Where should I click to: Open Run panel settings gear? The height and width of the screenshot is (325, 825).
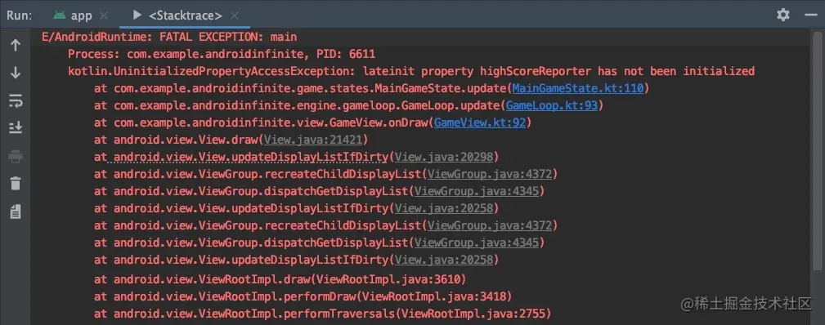point(783,15)
